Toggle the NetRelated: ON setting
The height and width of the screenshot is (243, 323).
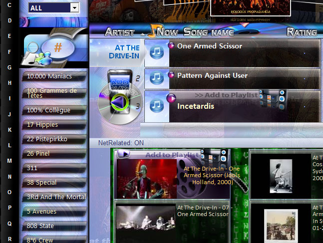tap(121, 143)
